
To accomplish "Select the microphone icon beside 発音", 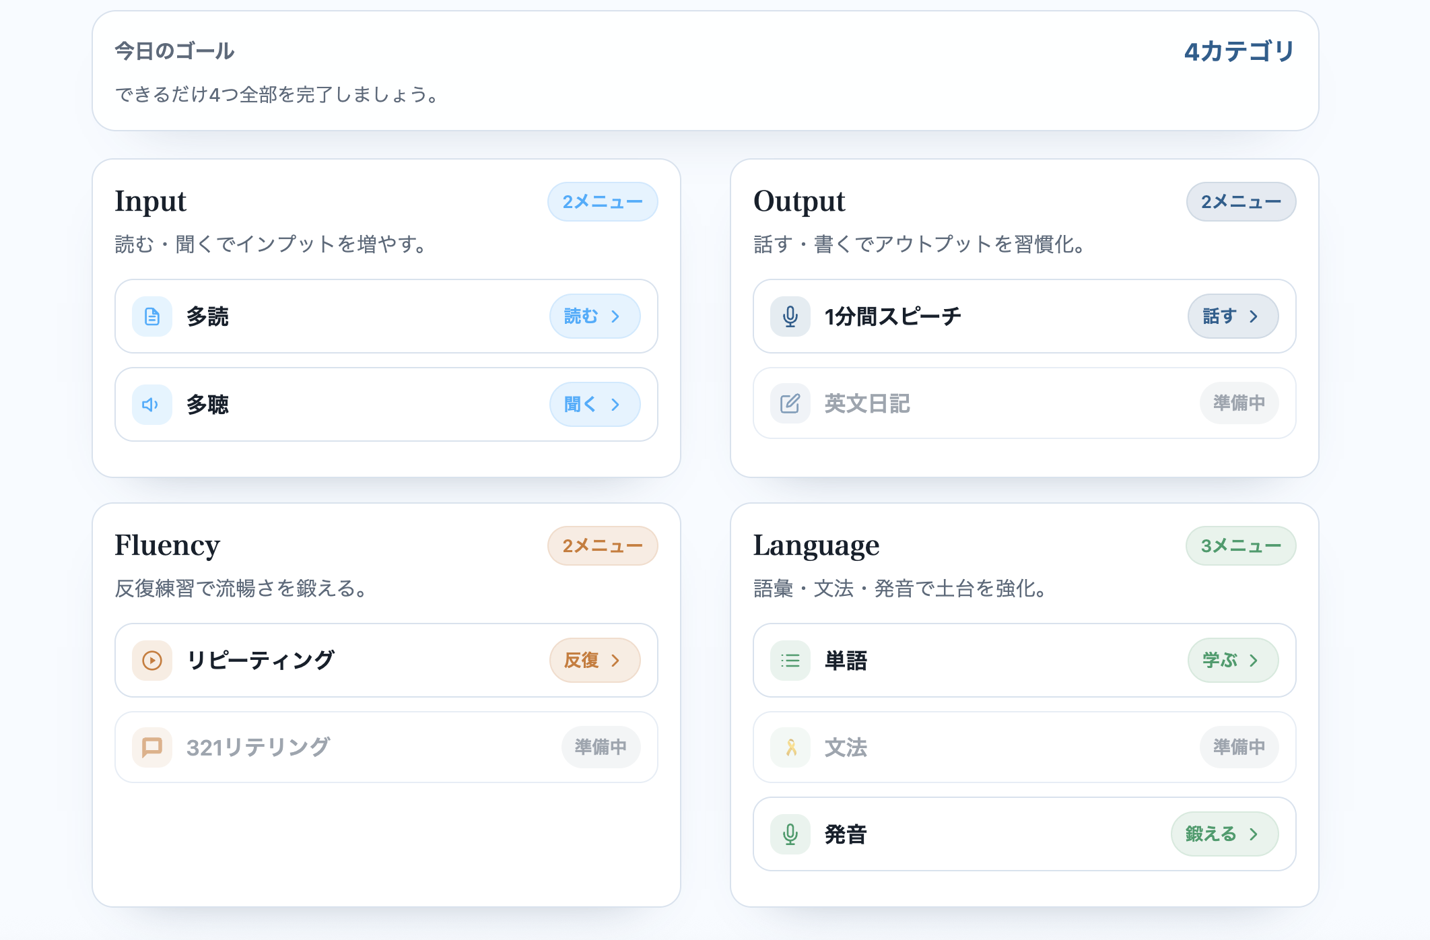I will click(x=790, y=834).
